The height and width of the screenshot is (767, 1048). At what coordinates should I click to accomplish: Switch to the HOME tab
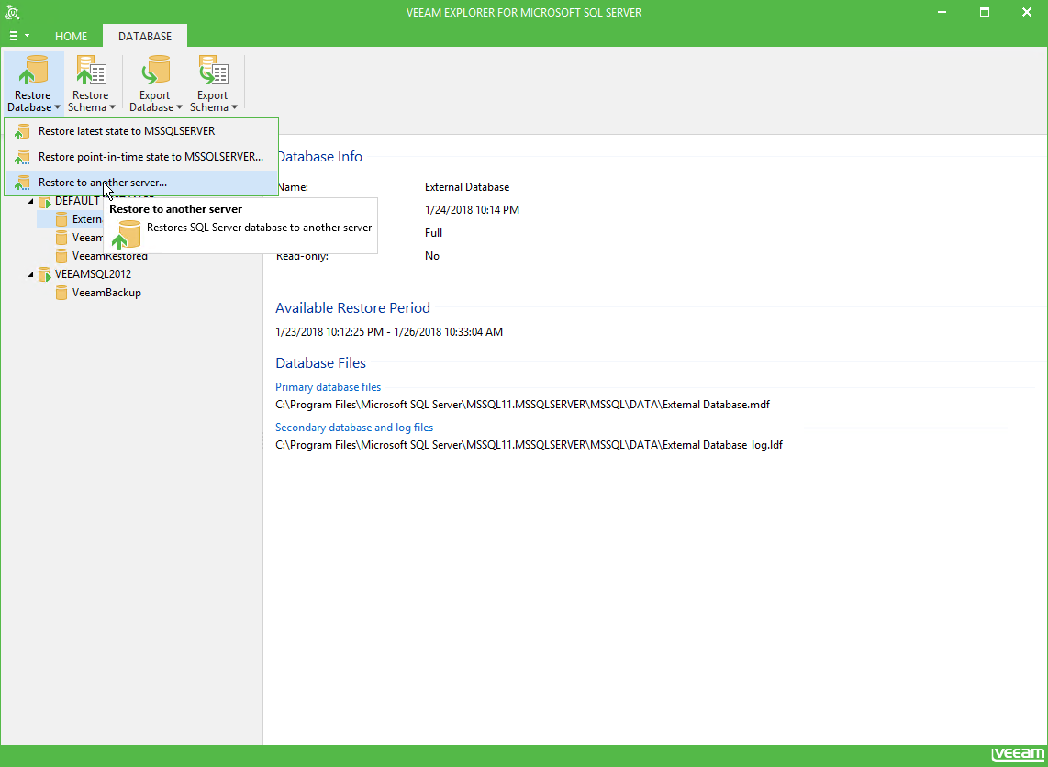(71, 36)
